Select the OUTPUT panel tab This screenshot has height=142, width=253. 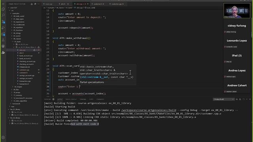coord(60,99)
